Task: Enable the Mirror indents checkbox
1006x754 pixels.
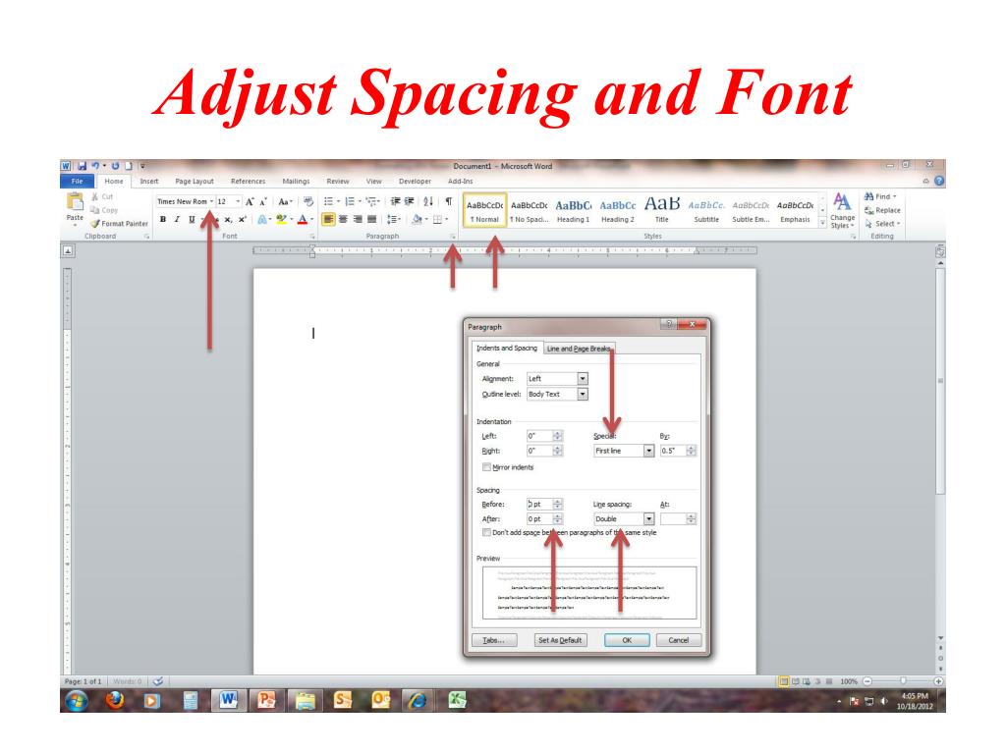Action: (486, 467)
